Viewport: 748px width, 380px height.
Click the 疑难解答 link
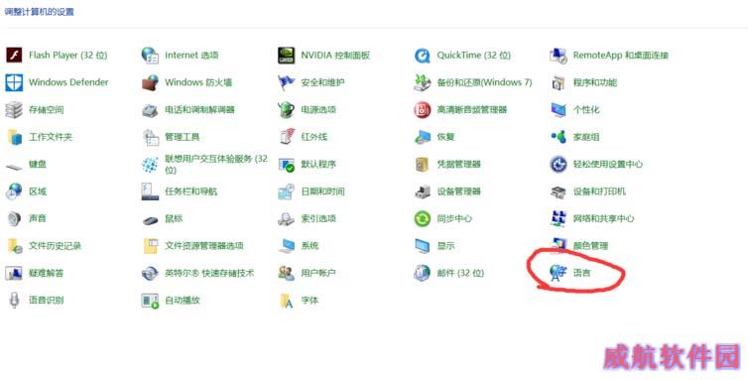(46, 273)
